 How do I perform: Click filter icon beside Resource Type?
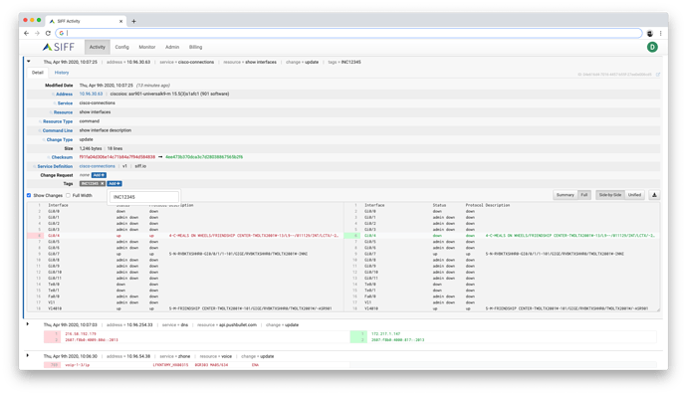(40, 121)
